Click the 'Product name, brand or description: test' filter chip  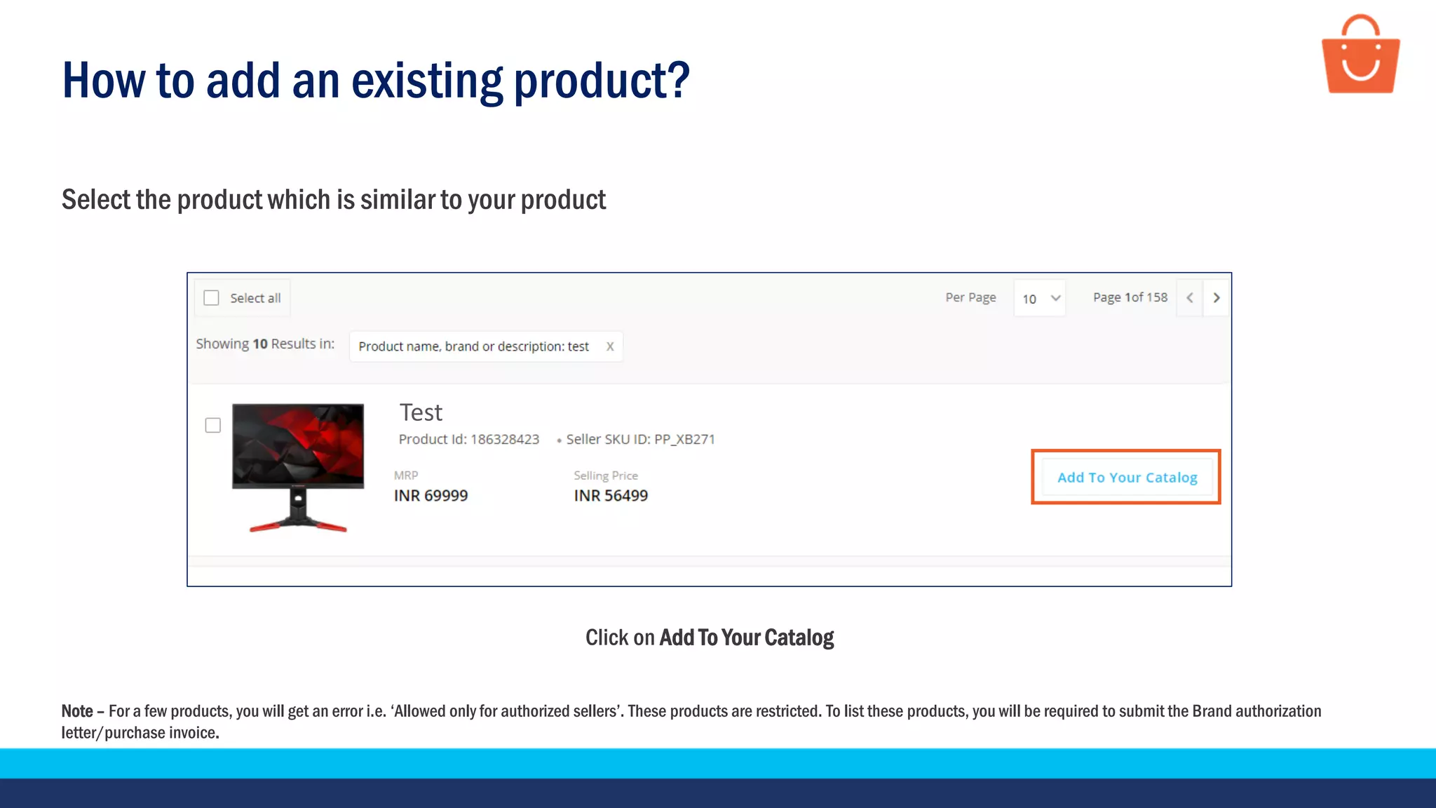(x=486, y=346)
